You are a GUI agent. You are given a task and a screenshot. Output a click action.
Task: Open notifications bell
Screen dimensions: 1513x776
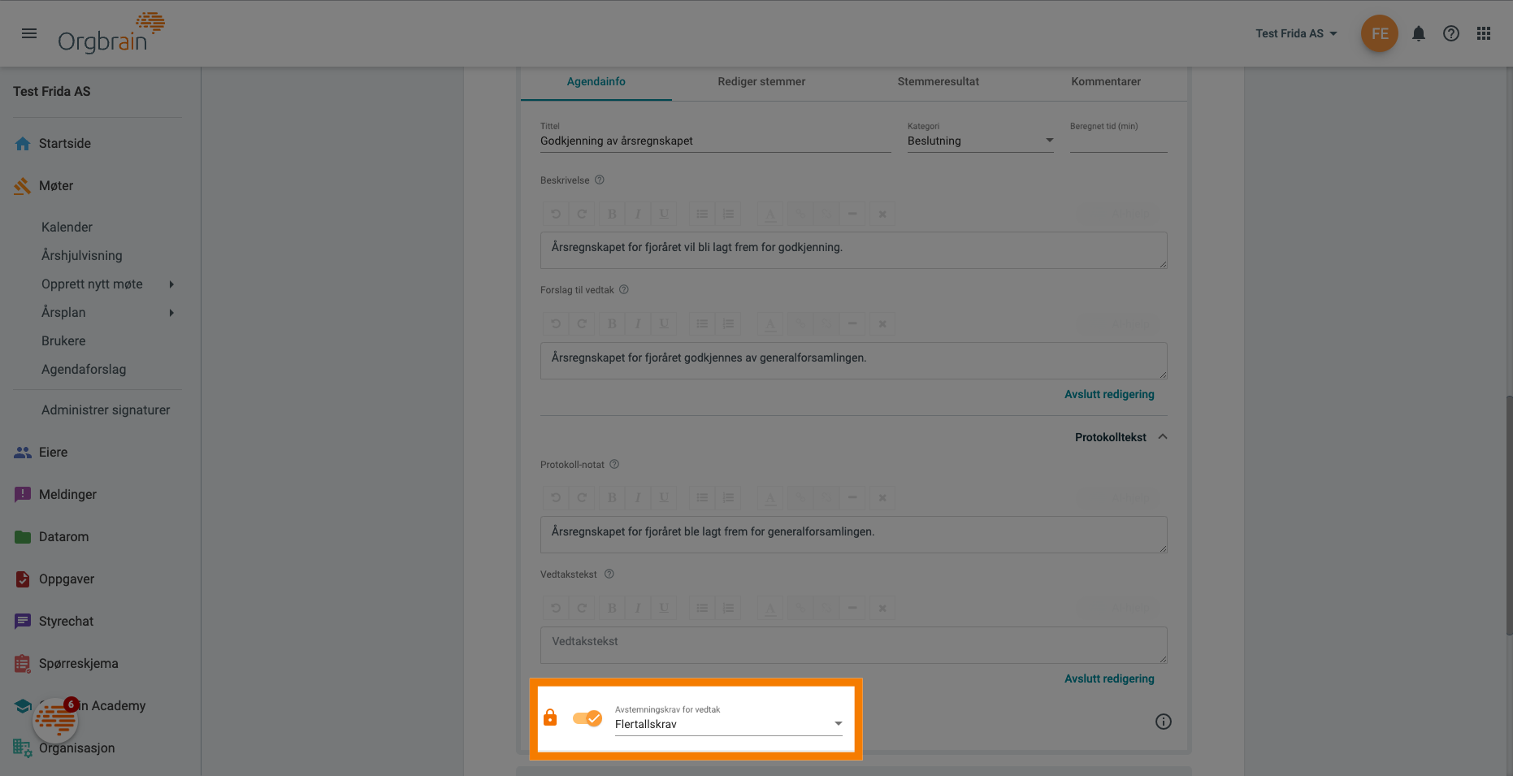[1419, 33]
